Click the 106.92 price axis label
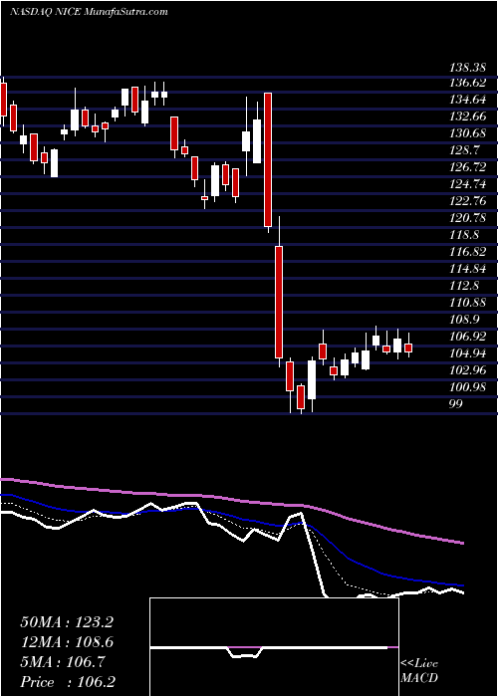 point(468,337)
